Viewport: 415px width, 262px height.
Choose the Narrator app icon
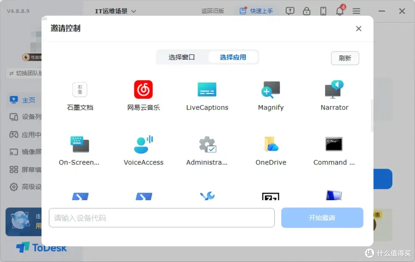click(x=334, y=90)
